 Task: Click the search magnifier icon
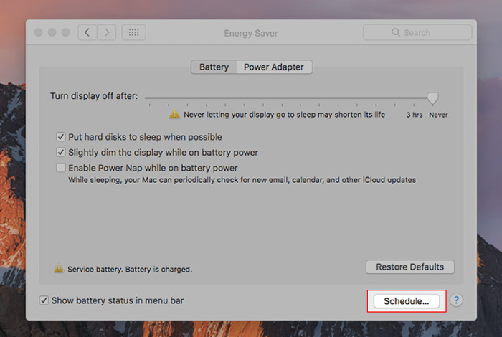[396, 32]
